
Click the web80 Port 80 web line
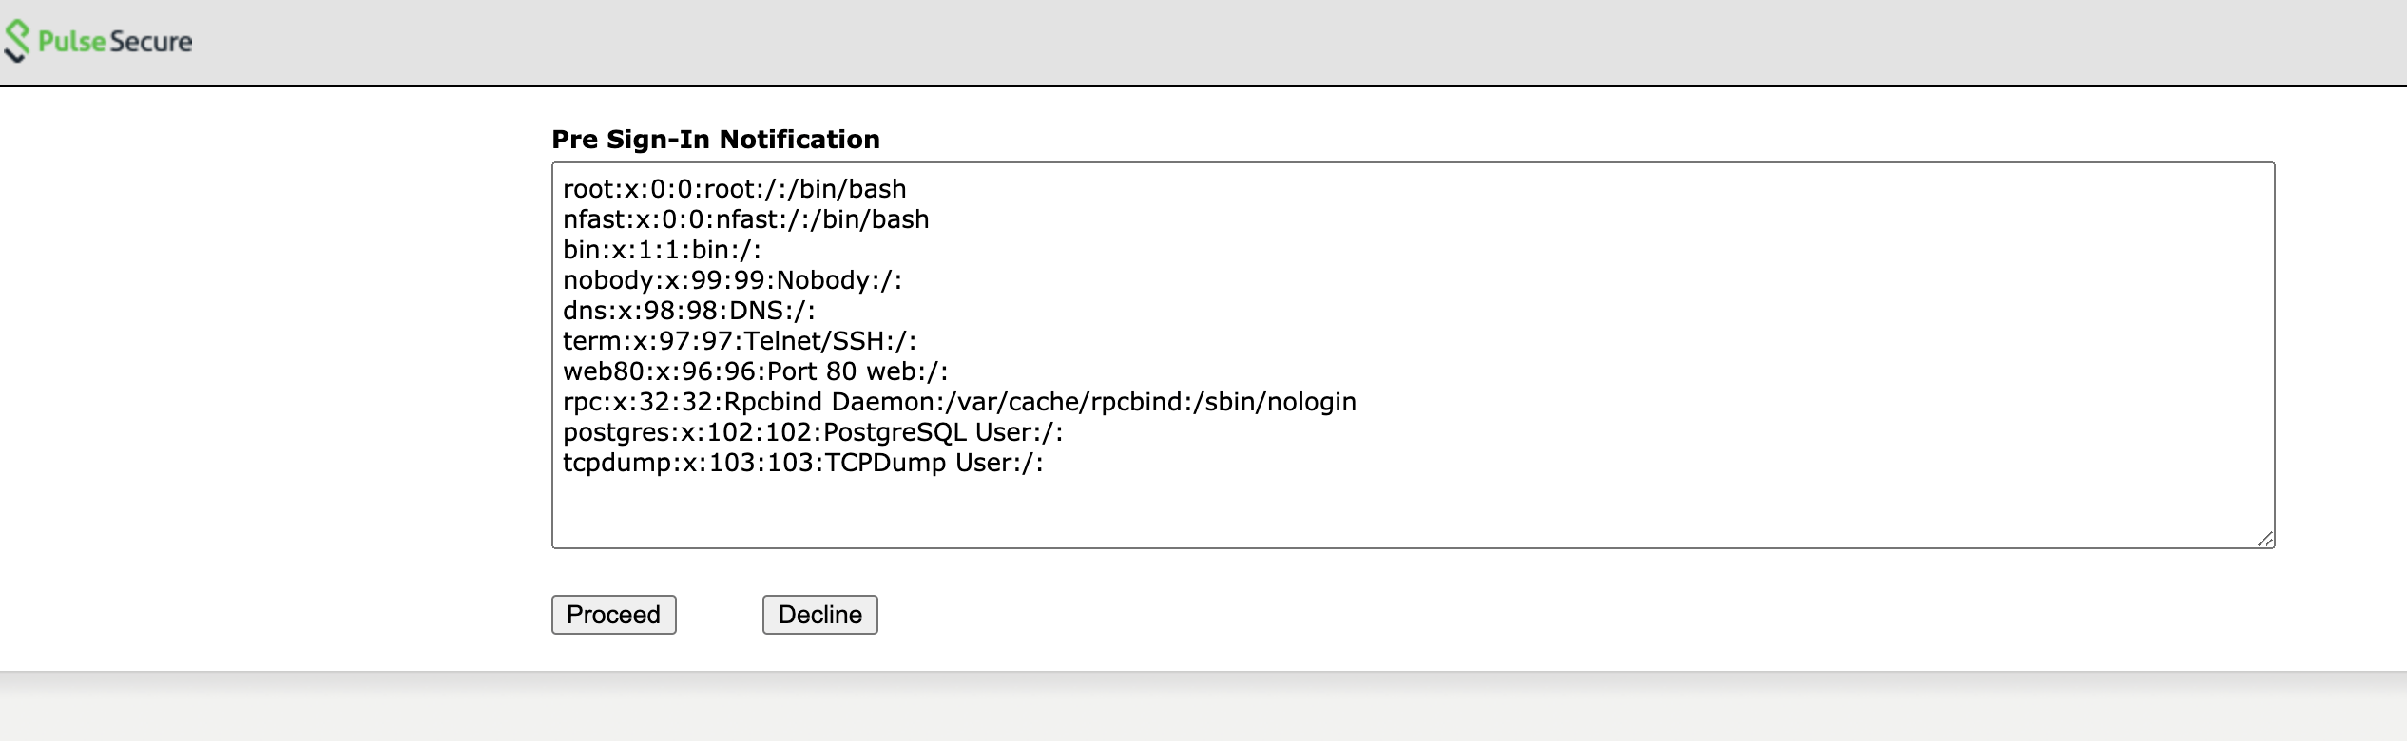[755, 371]
